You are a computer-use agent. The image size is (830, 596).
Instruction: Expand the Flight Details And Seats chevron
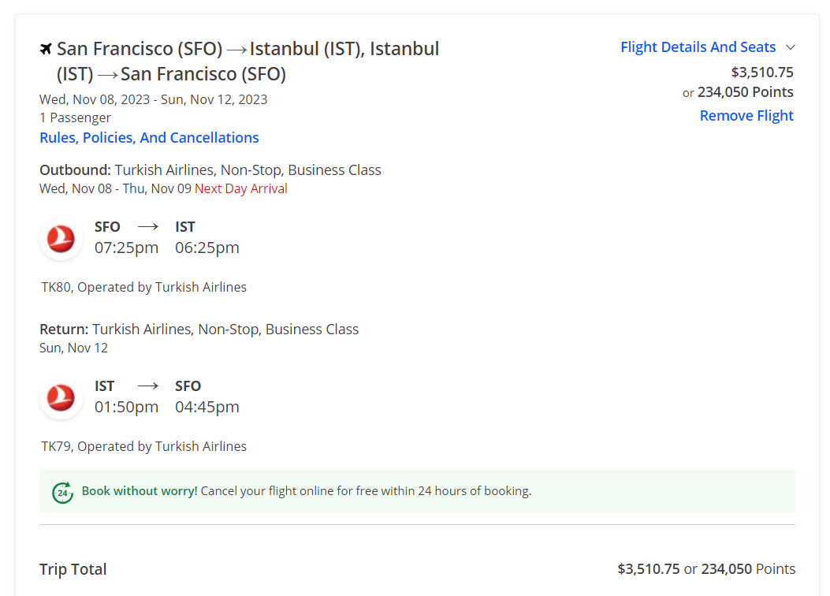click(791, 47)
